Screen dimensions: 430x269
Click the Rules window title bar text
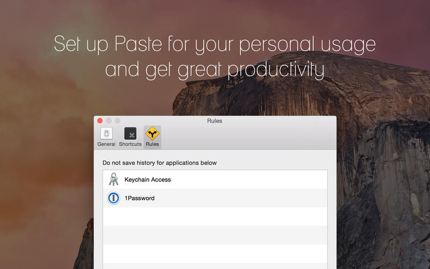[214, 121]
